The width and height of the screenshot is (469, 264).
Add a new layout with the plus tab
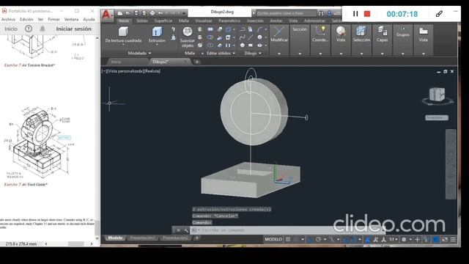point(197,238)
